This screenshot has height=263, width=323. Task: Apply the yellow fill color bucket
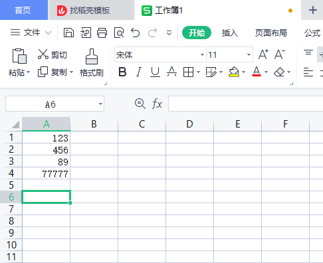point(234,72)
